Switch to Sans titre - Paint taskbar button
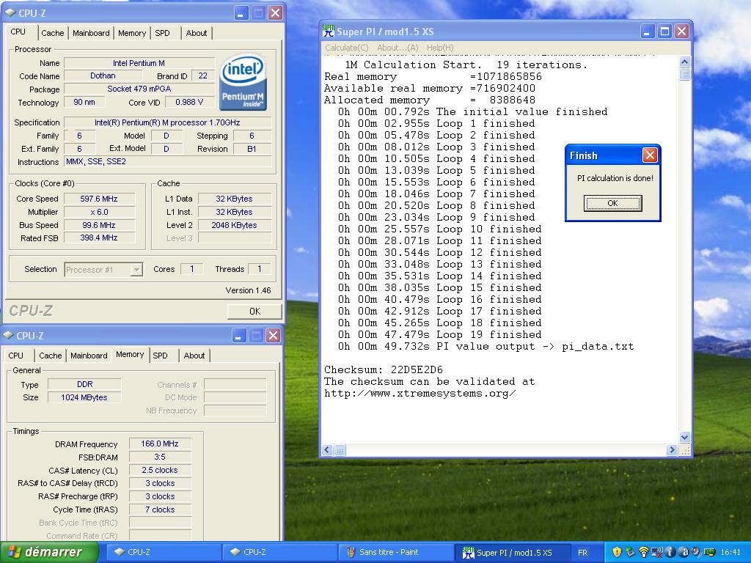Viewport: 751px width, 563px height. click(x=395, y=552)
